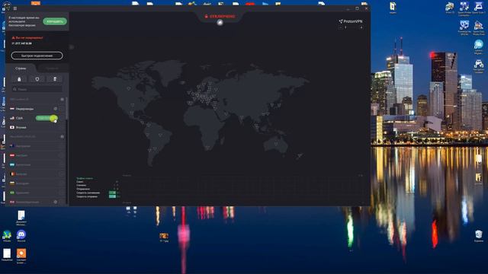
Task: Open the Discord desktop shortcut
Action: [21, 236]
